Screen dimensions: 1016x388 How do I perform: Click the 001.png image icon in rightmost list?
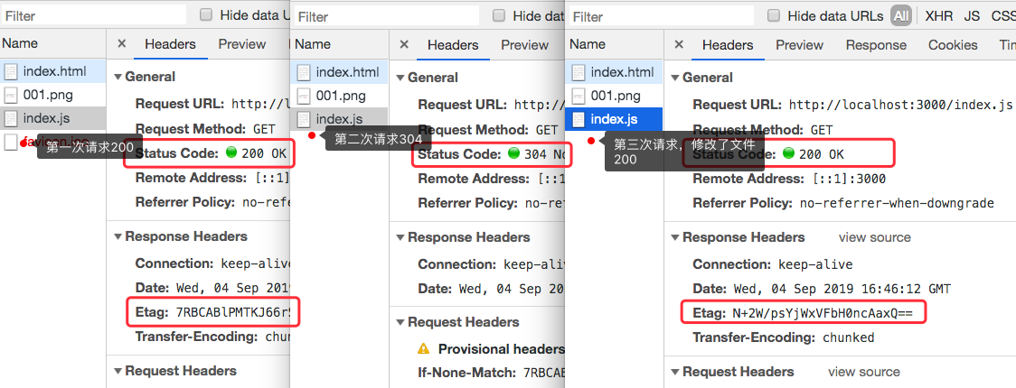(x=578, y=96)
